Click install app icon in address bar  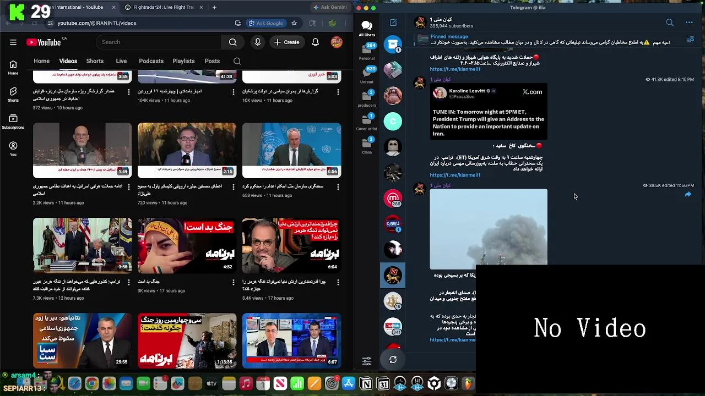coord(238,23)
